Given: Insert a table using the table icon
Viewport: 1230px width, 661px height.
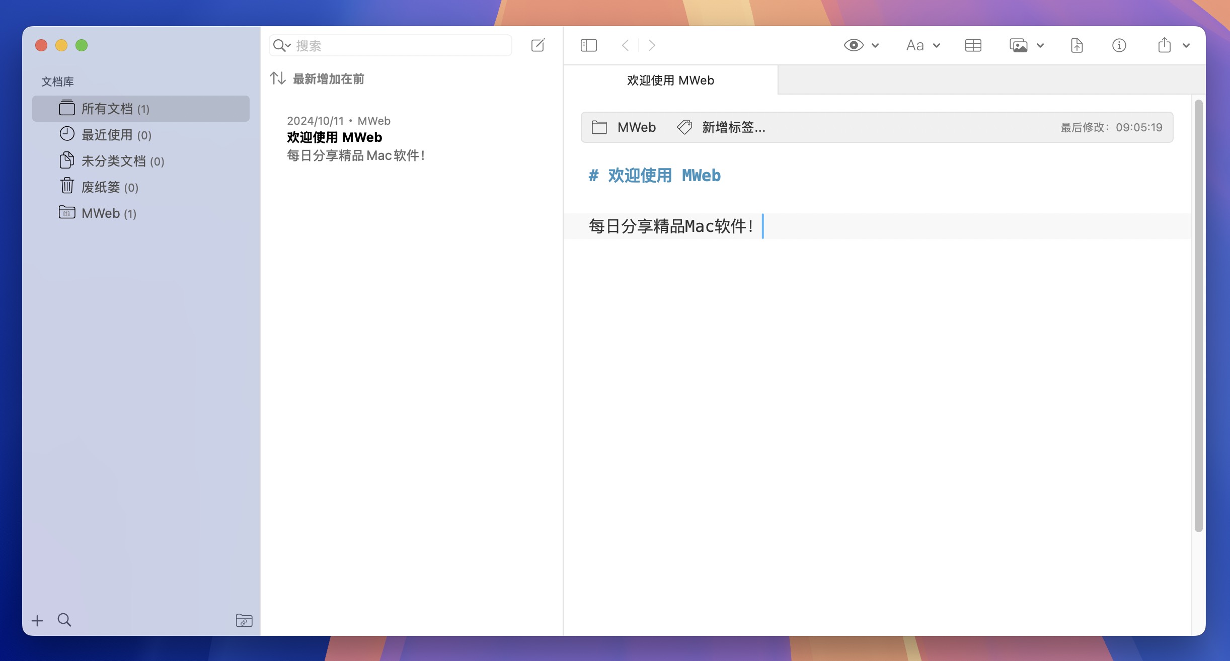Looking at the screenshot, I should tap(973, 45).
